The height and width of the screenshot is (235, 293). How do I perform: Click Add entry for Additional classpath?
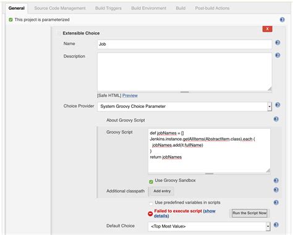pyautogui.click(x=162, y=191)
